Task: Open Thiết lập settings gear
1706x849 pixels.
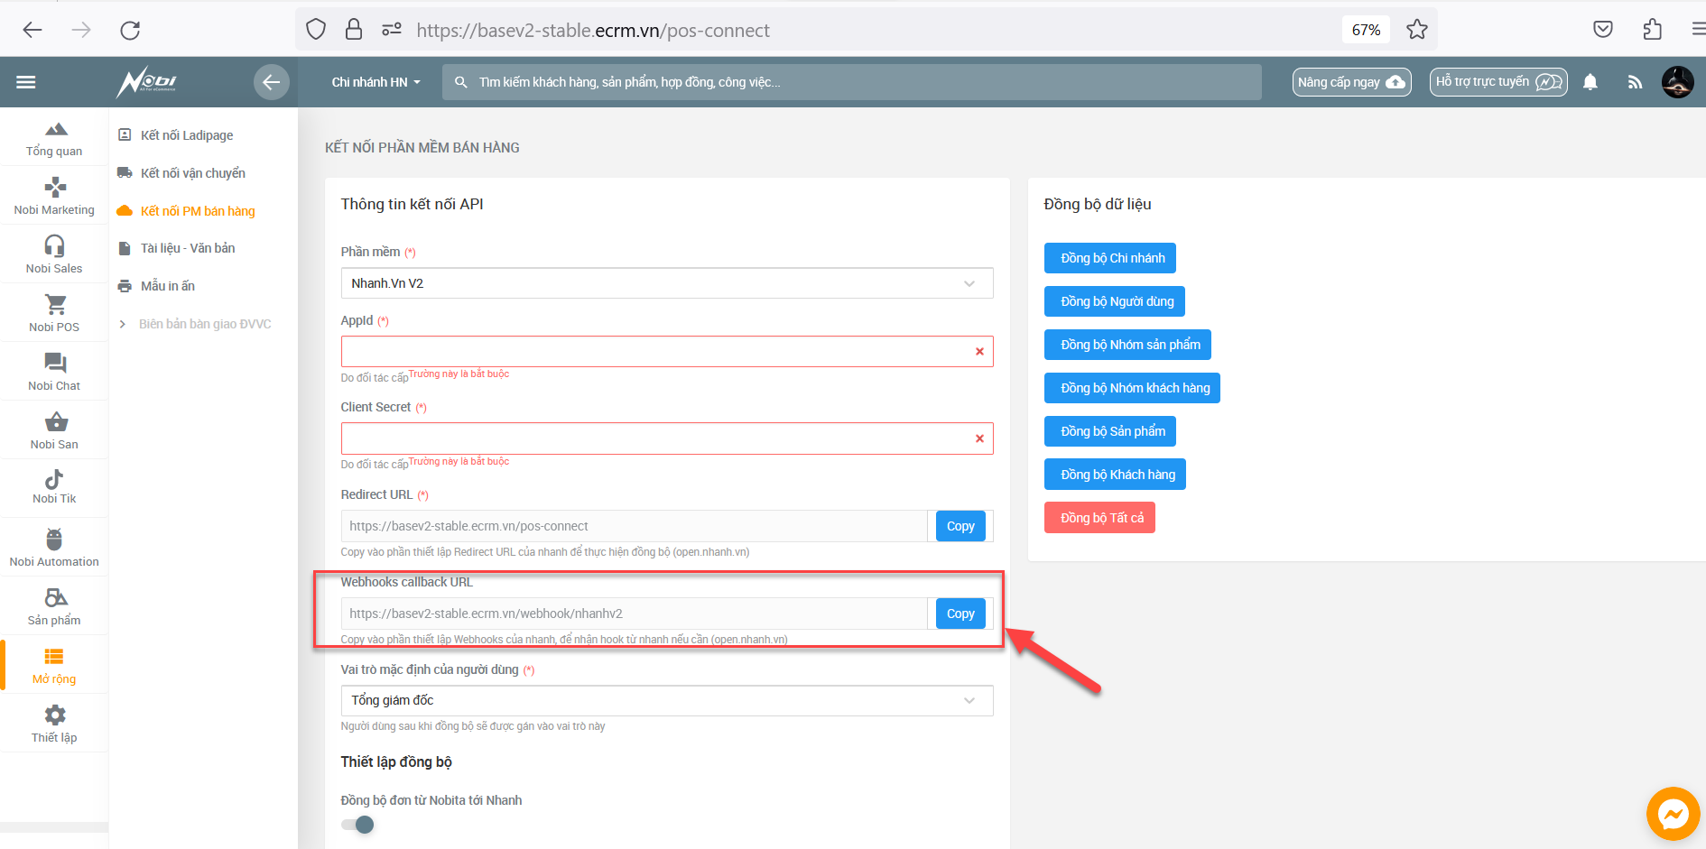Action: (54, 724)
